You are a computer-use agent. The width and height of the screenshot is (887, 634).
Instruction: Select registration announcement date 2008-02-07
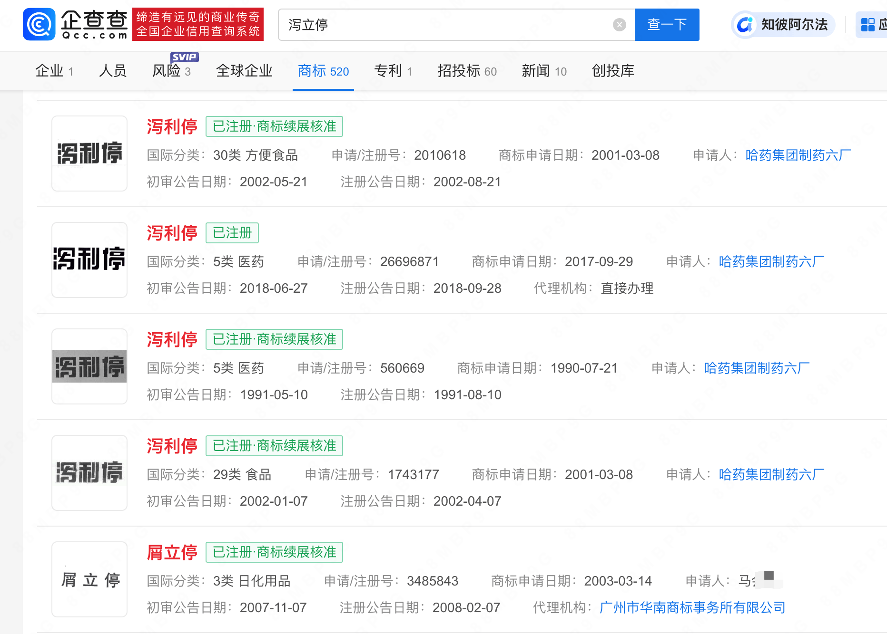466,608
